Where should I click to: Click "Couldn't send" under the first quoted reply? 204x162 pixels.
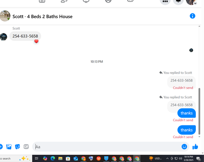point(183,88)
